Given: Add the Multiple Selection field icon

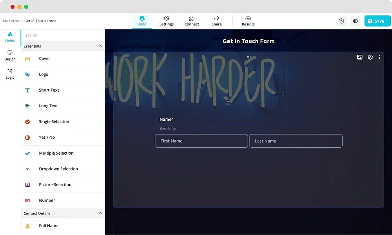Looking at the screenshot, I should tap(27, 153).
